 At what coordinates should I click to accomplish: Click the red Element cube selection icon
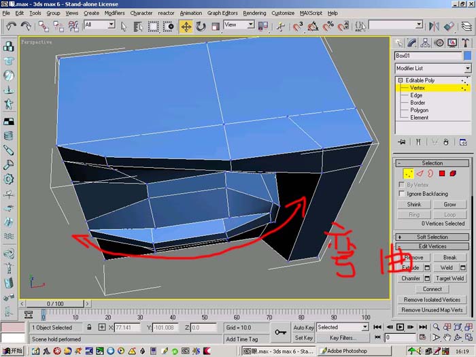(x=453, y=173)
